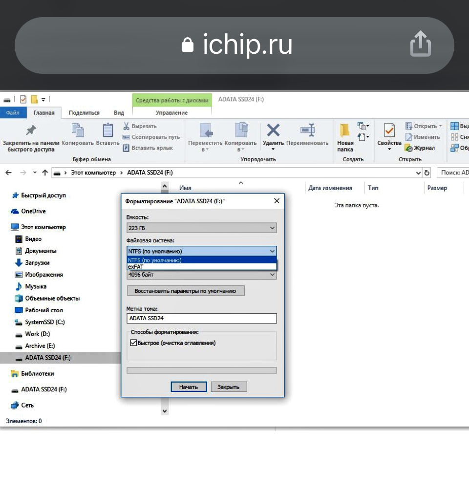
Task: Select SystemSSD (C:) drive
Action: 40,322
